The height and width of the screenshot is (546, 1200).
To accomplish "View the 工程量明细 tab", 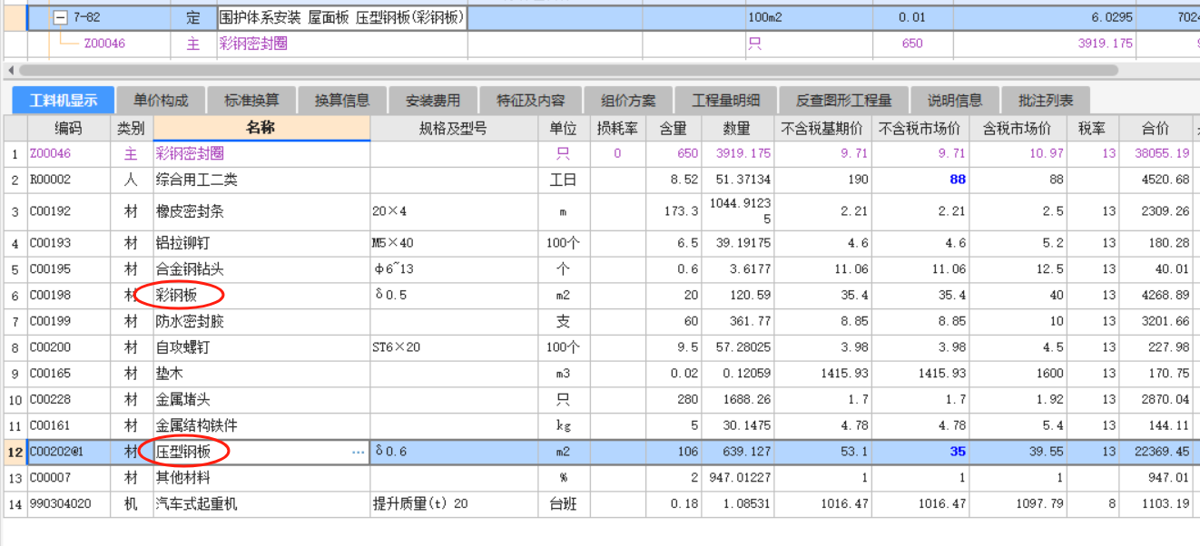I will 726,101.
